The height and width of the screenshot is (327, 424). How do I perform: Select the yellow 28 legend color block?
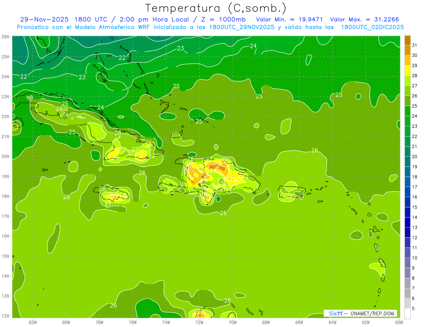pos(407,71)
